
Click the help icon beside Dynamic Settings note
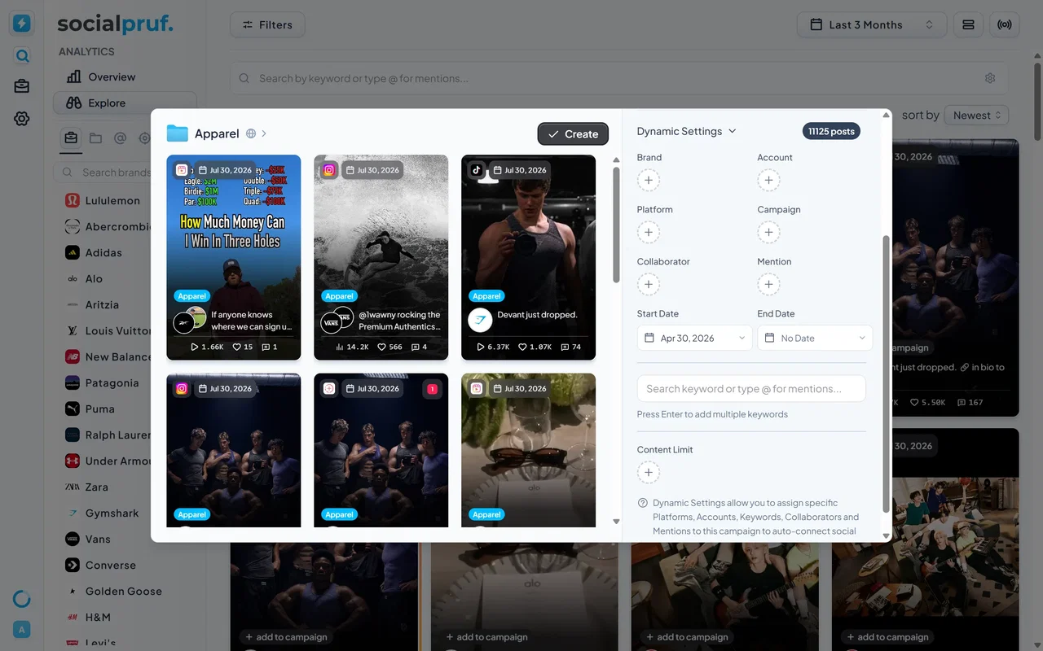pyautogui.click(x=643, y=503)
